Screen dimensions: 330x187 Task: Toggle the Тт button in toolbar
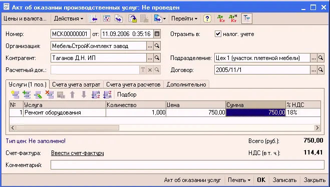click(247, 18)
